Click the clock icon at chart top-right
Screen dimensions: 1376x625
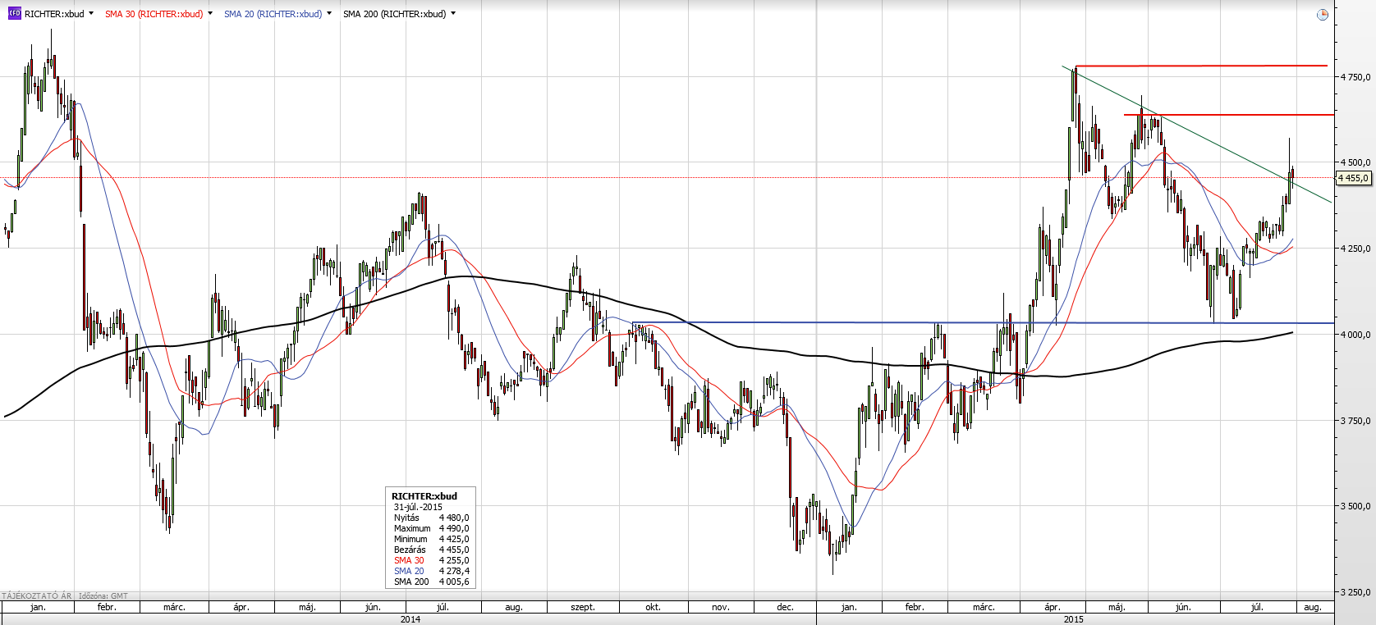[x=1322, y=15]
